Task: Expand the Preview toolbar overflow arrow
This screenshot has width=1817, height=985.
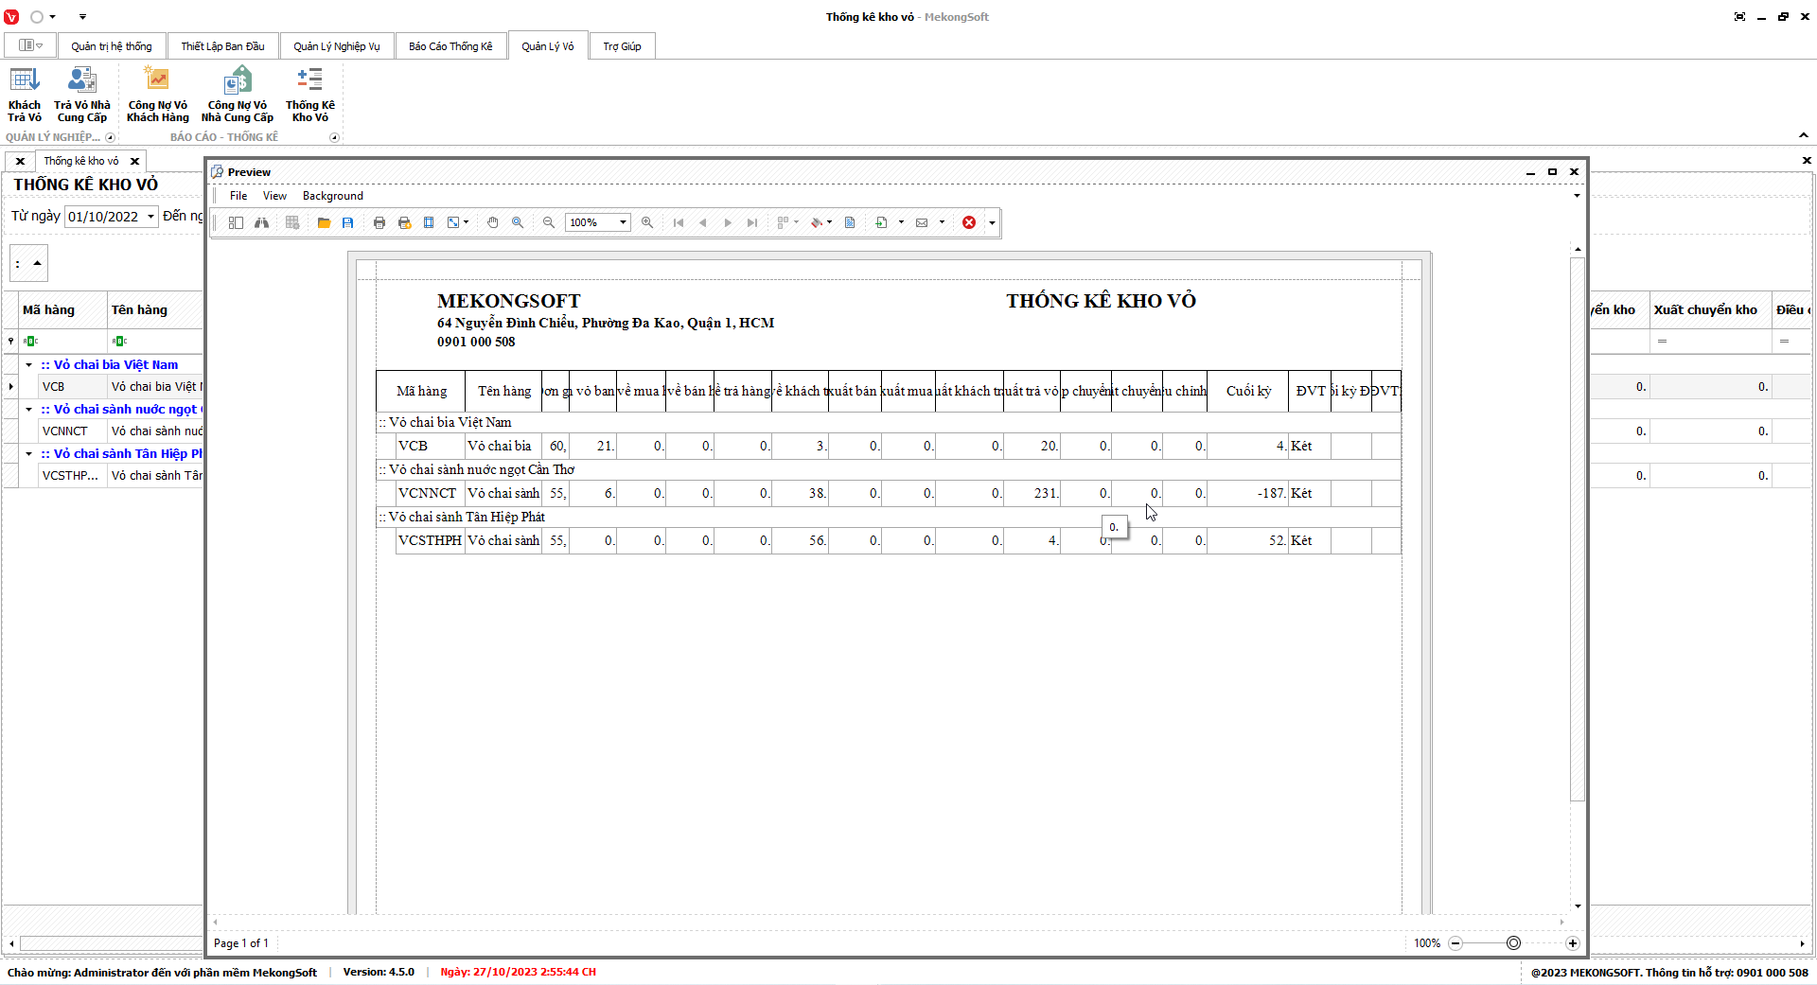Action: (992, 223)
